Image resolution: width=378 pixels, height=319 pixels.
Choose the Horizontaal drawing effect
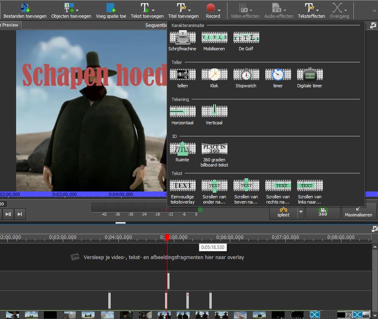(182, 115)
